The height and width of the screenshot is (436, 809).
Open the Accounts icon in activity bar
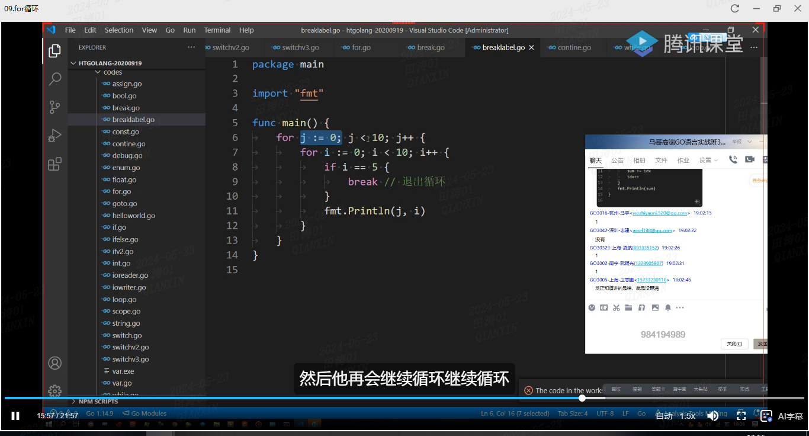[55, 363]
